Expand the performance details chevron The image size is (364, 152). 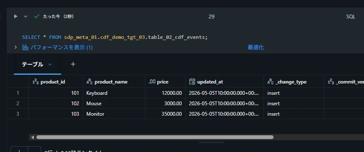click(15, 47)
